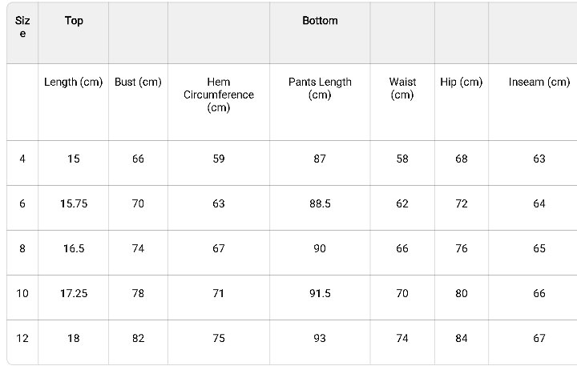
Task: Select the Bust (cm) column header
Action: (138, 82)
